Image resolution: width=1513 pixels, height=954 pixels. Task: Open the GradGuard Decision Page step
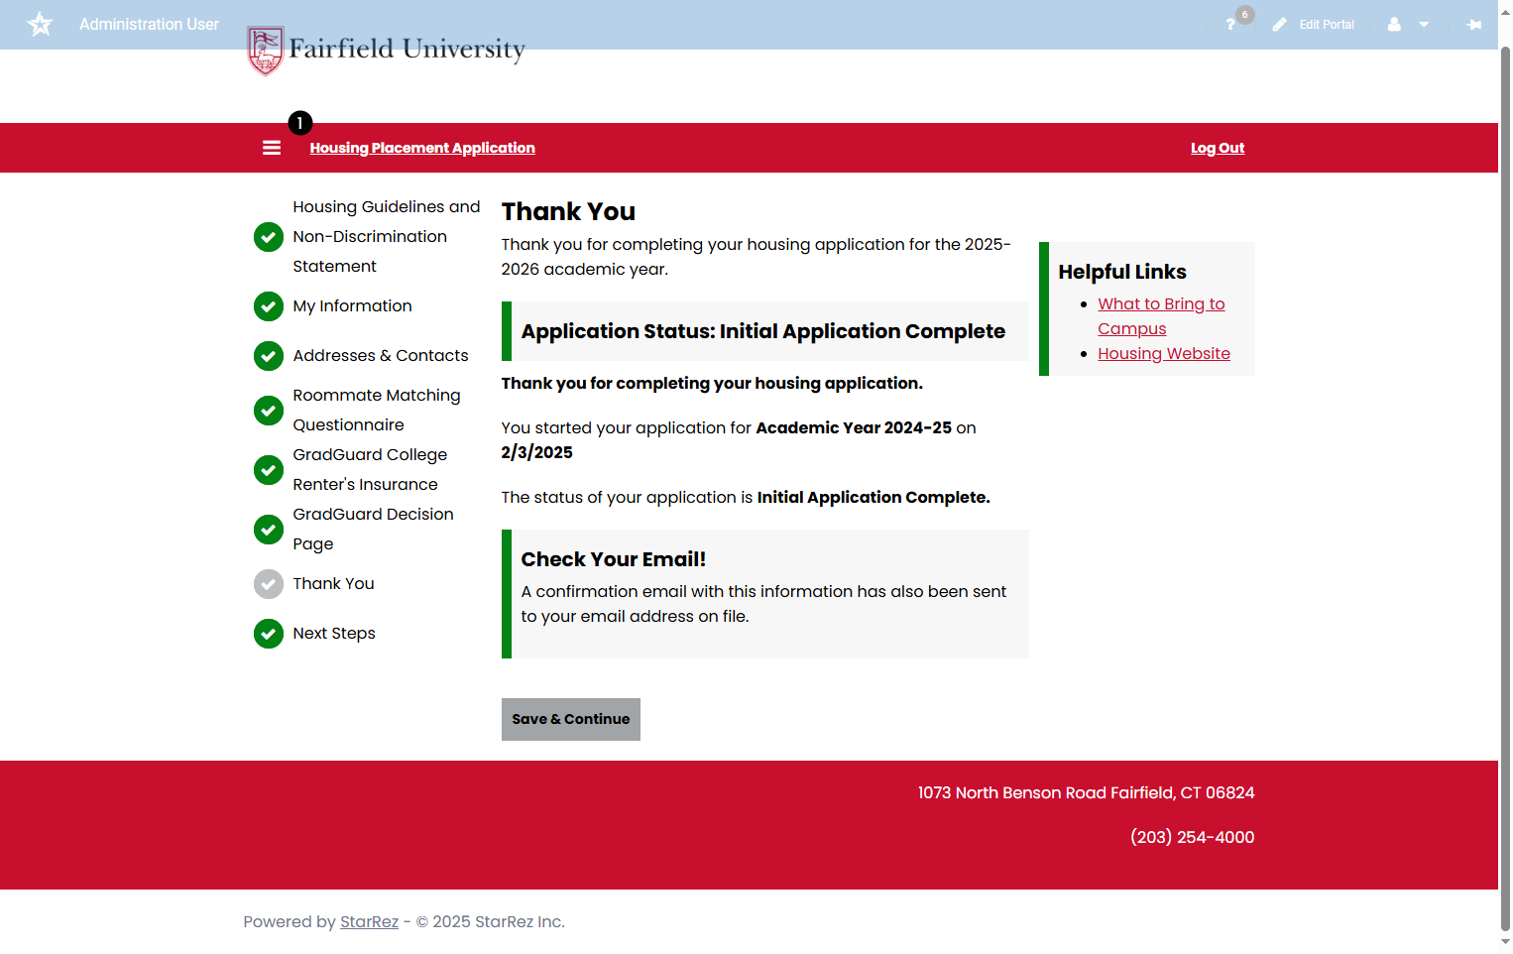pos(373,530)
